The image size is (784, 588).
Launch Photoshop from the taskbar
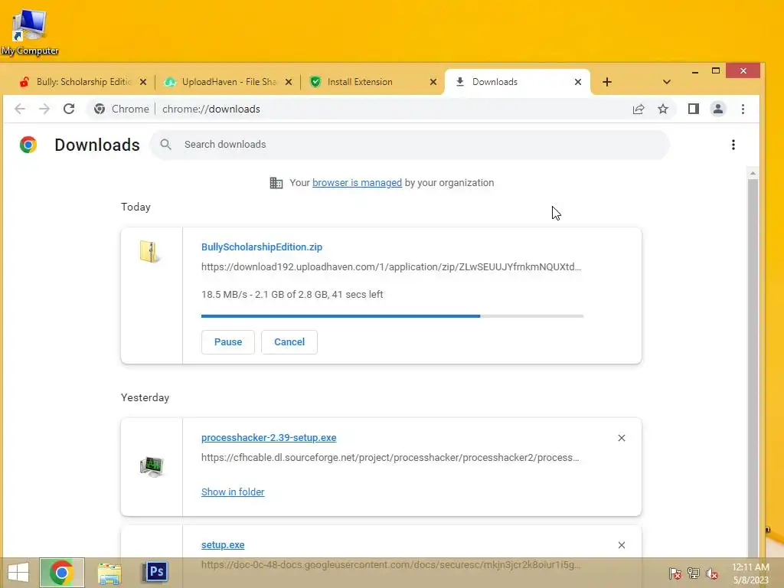point(155,571)
